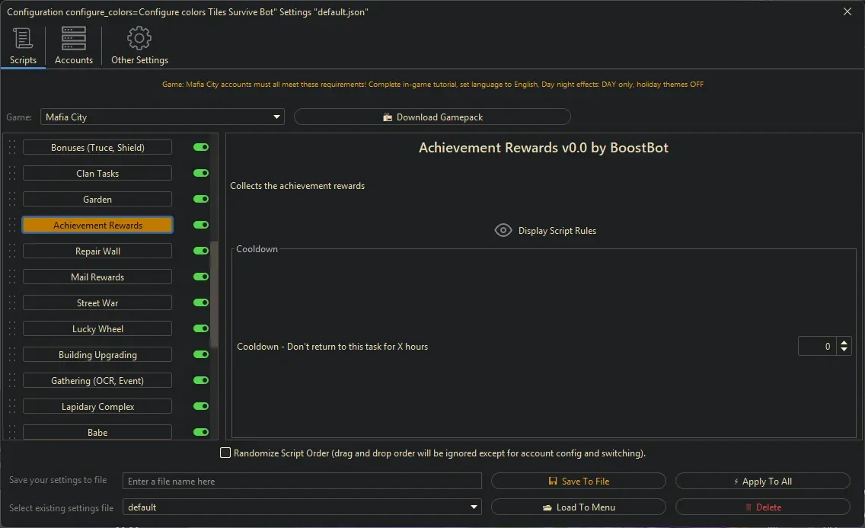Click the eye icon for Display Script Rules

click(x=503, y=229)
